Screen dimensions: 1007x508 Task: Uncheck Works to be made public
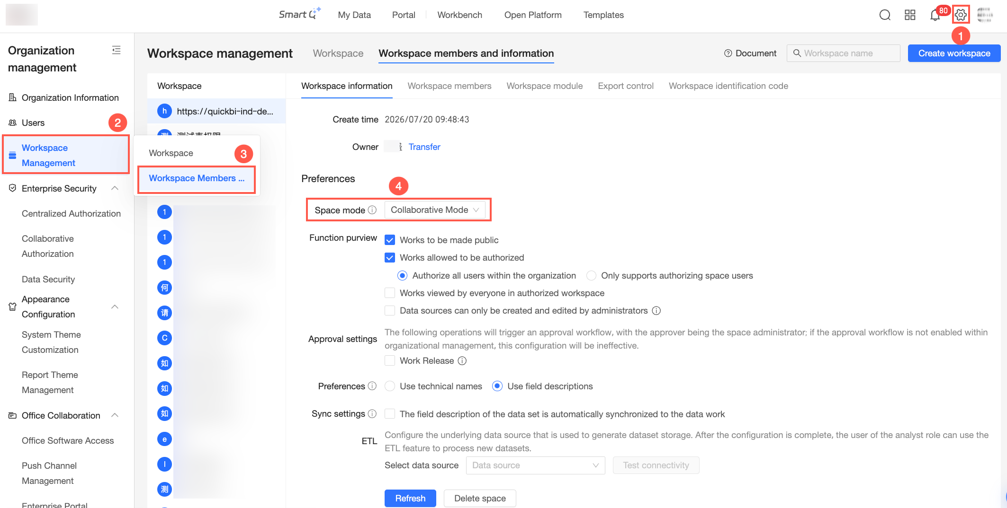[x=390, y=240]
